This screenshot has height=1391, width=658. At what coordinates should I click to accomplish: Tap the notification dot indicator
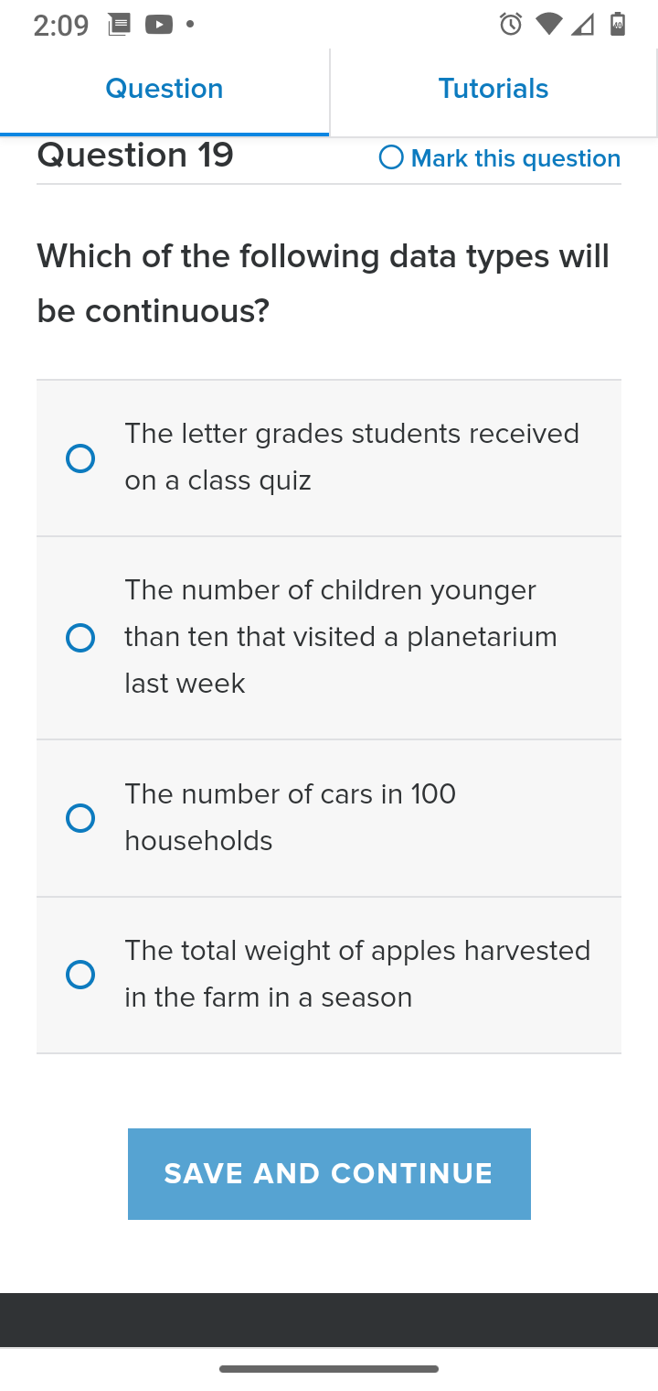(190, 25)
